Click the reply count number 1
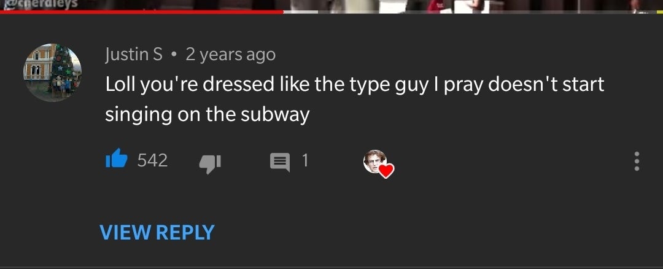This screenshot has height=269, width=663. tap(305, 160)
